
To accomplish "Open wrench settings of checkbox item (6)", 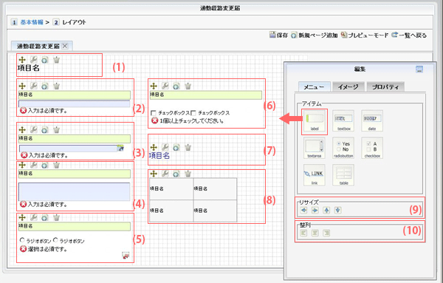I will (x=165, y=86).
